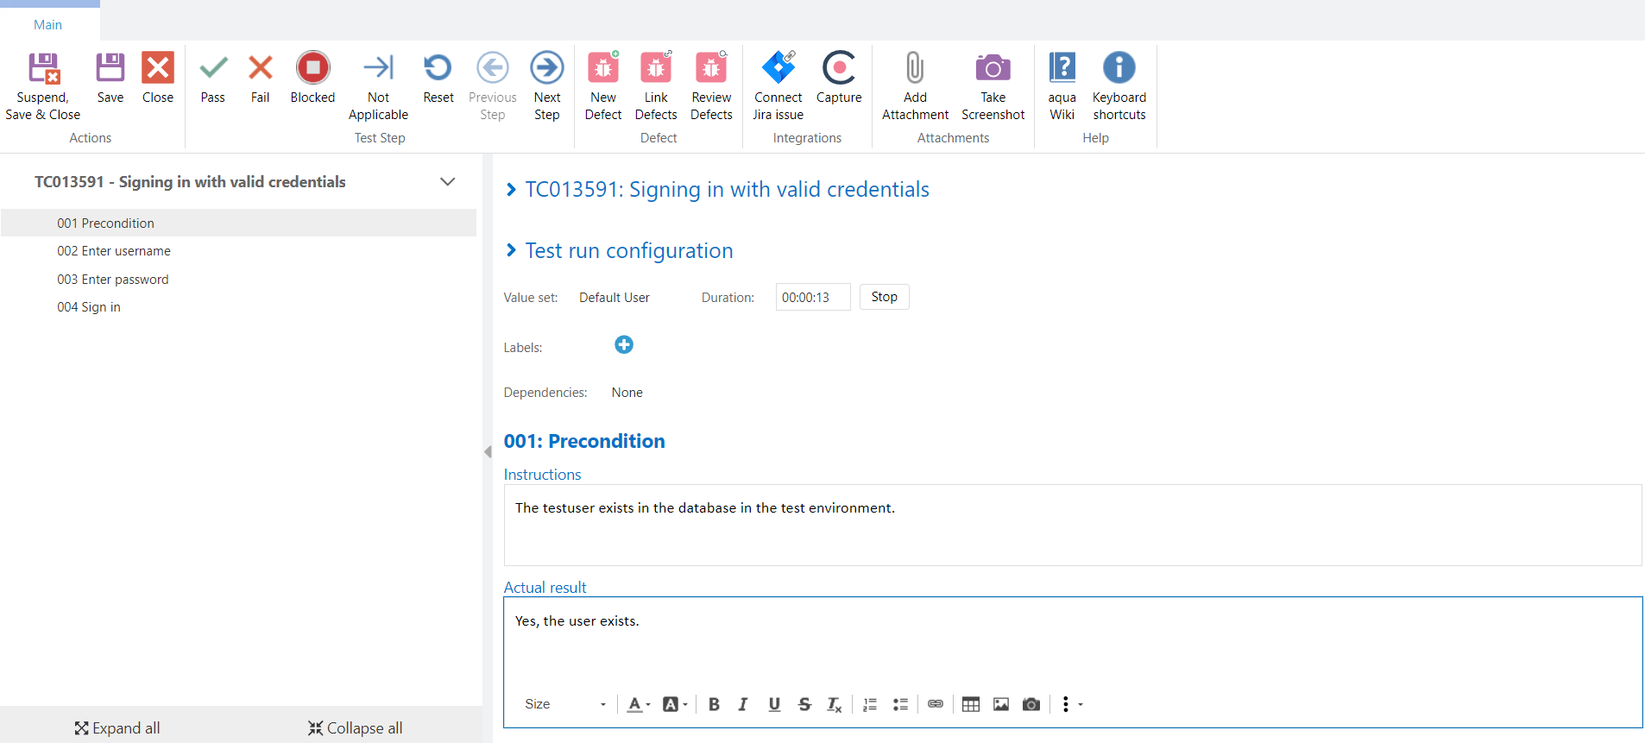The height and width of the screenshot is (743, 1645).
Task: Add an attachment with paperclip icon
Action: coord(915,69)
